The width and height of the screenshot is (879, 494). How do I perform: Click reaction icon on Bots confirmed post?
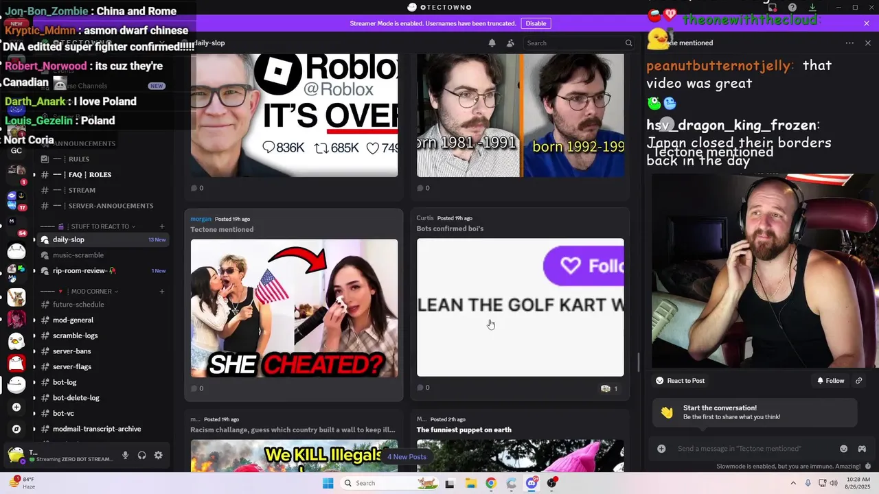609,388
